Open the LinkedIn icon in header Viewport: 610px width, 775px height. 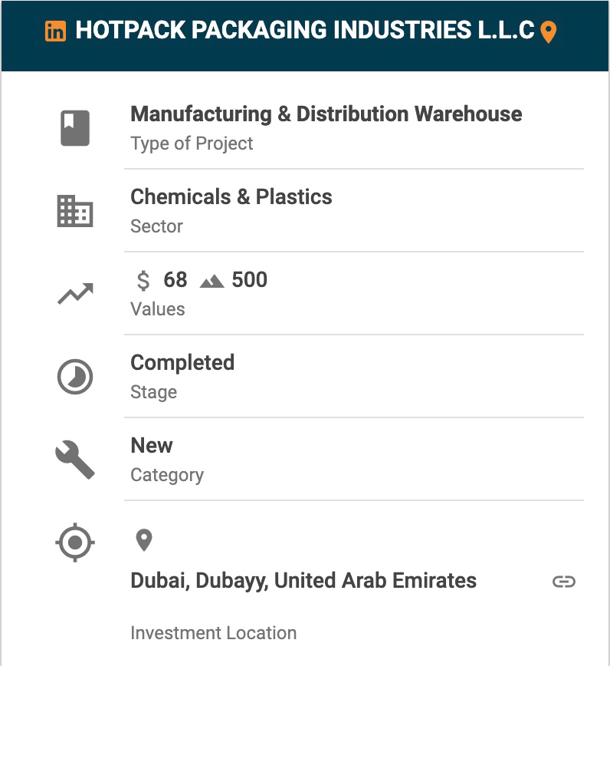click(x=55, y=31)
